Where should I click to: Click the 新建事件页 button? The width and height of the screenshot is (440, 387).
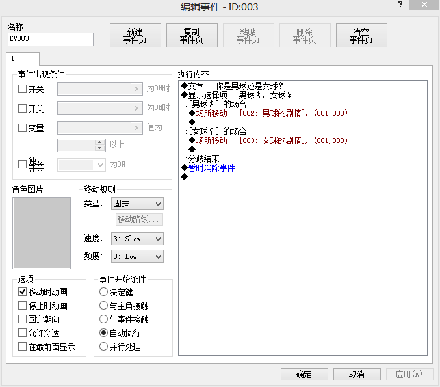click(135, 35)
